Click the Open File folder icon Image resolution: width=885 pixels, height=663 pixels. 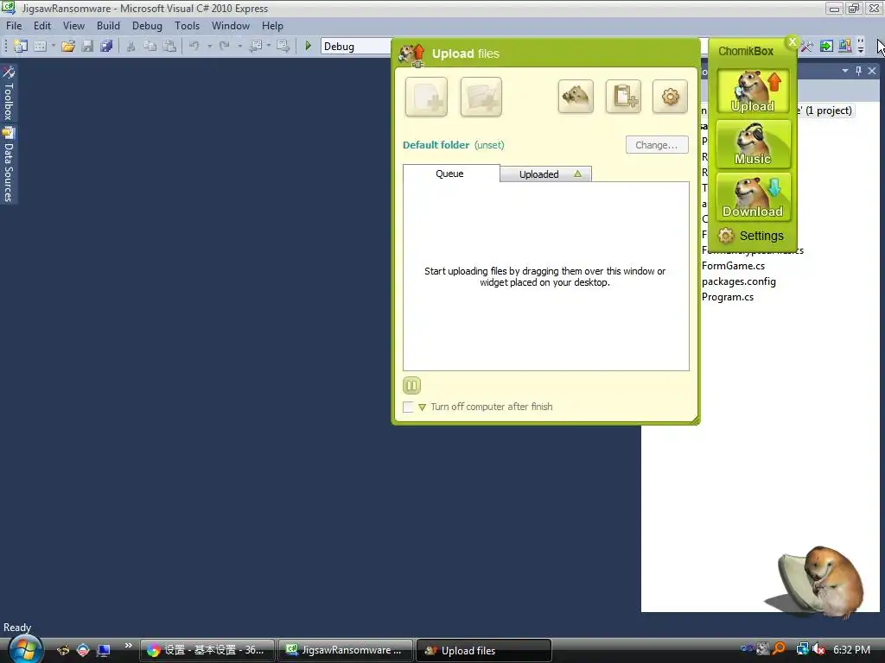pos(68,47)
